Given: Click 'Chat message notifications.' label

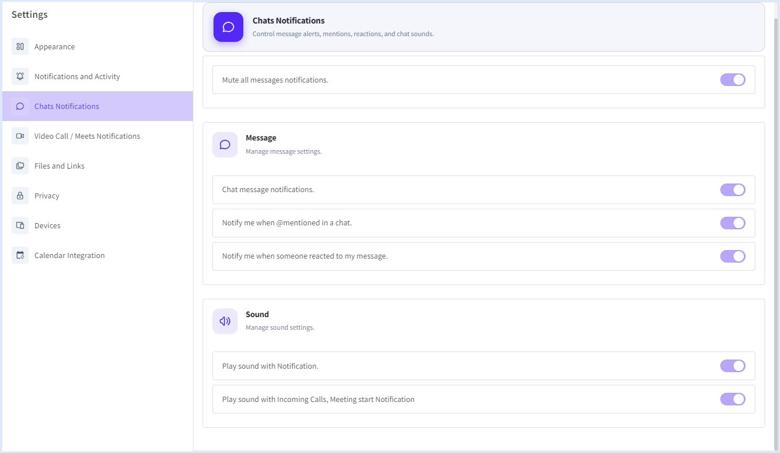Looking at the screenshot, I should pos(268,189).
